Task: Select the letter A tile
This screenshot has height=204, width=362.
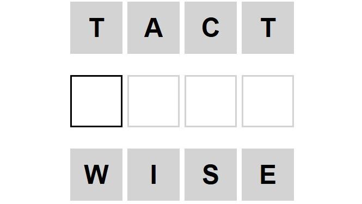Action: coord(154,28)
